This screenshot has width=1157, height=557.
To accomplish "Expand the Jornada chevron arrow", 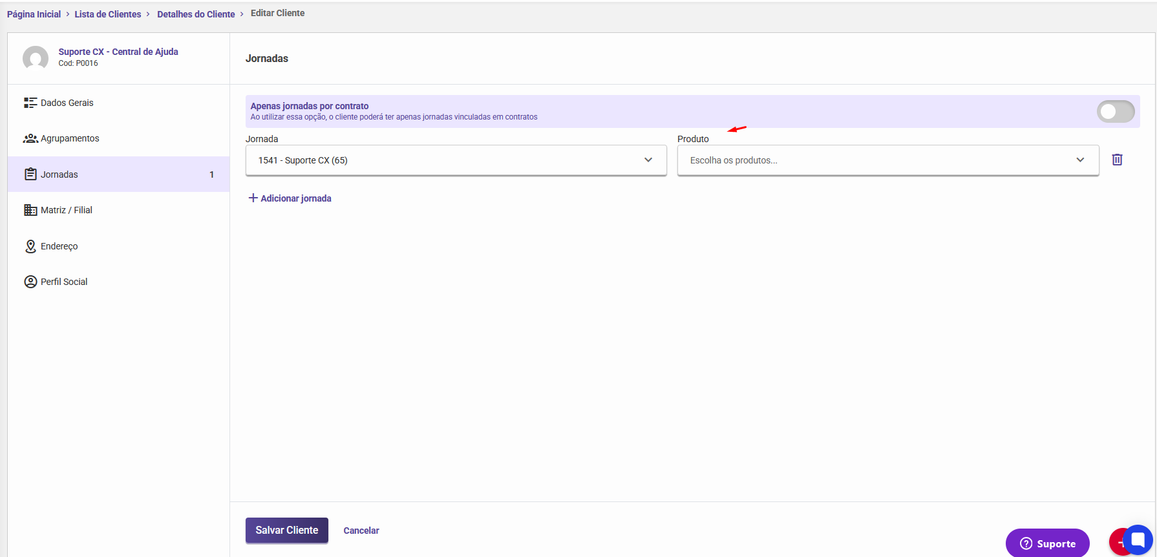I will coord(648,160).
